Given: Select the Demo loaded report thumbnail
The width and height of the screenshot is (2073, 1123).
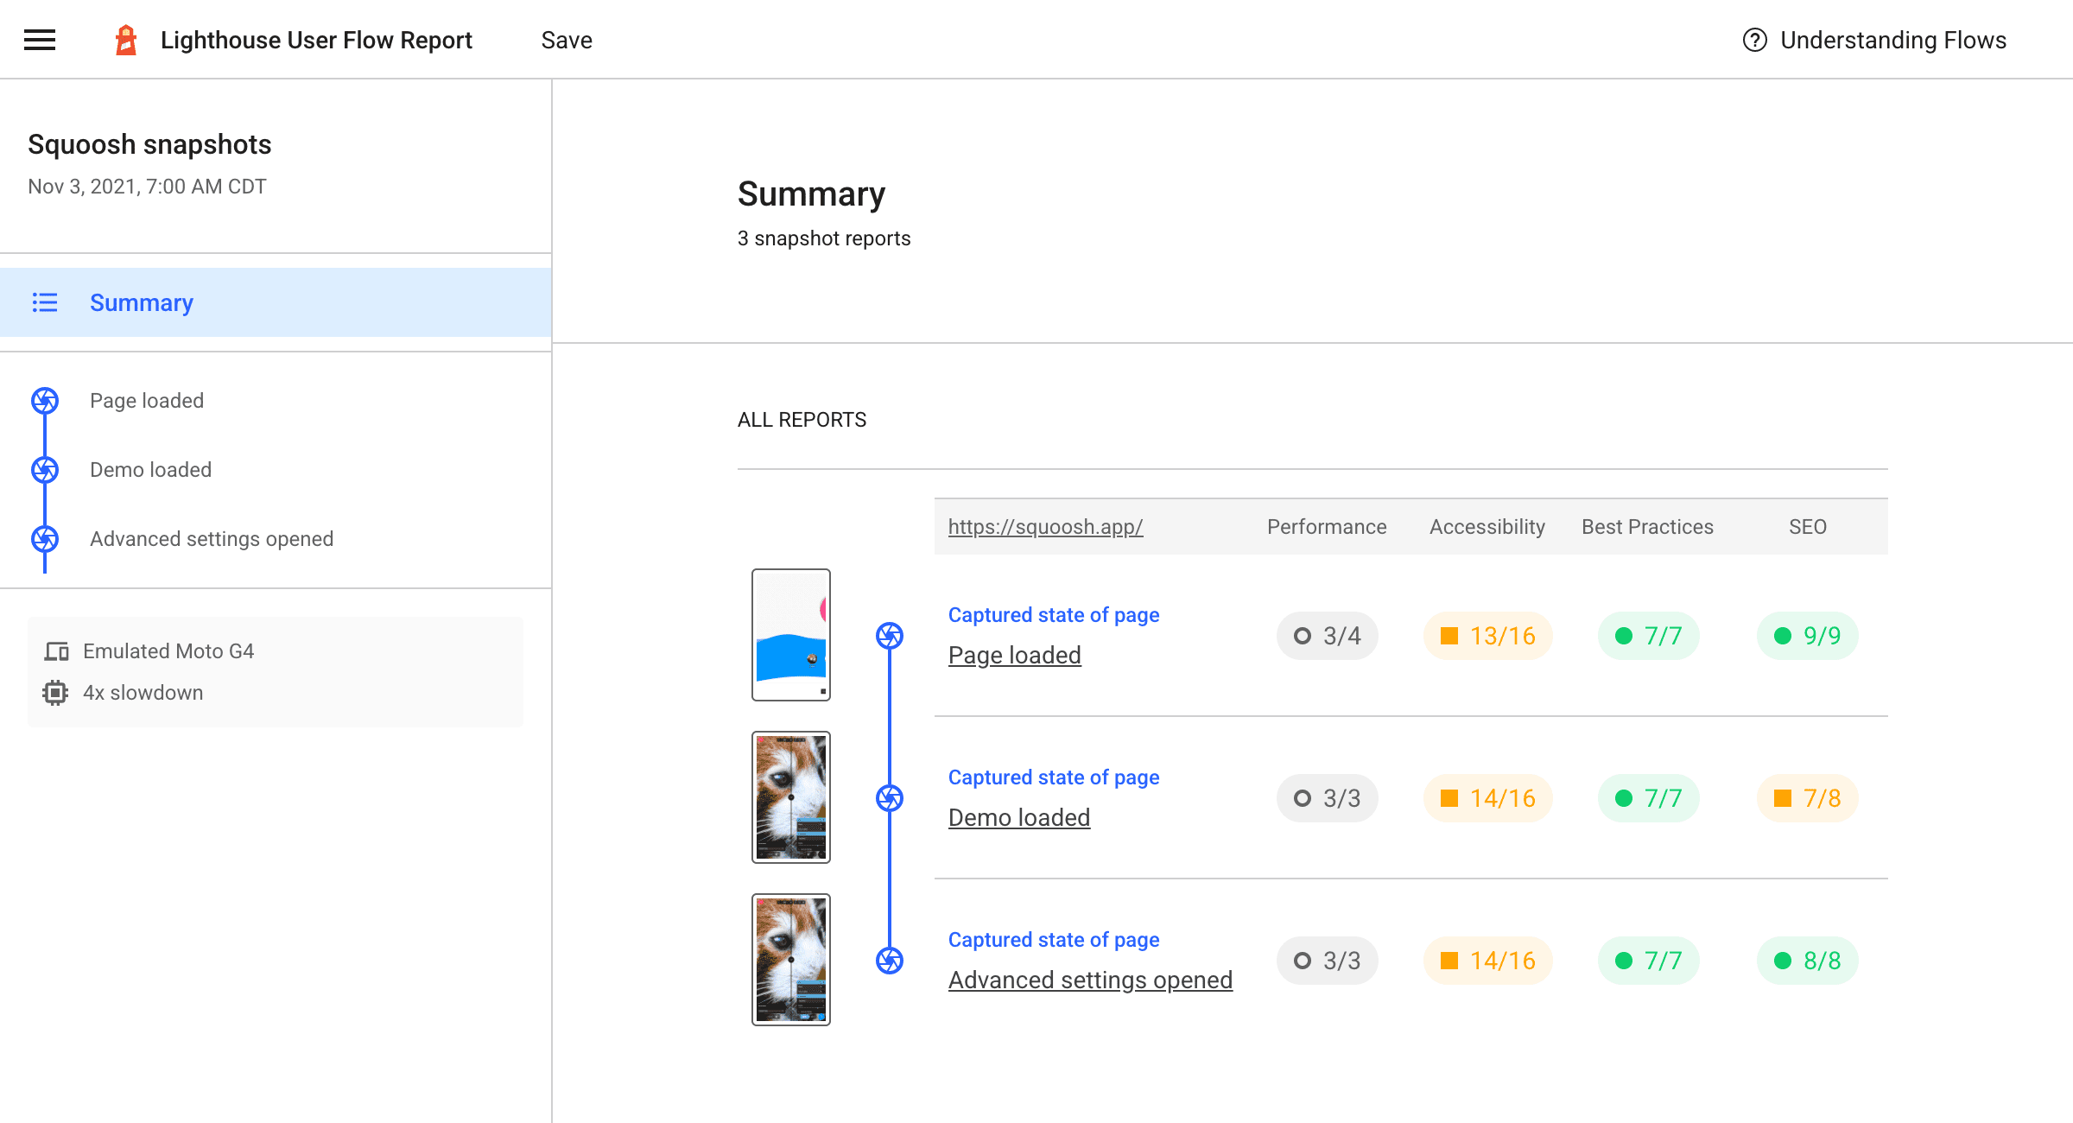Looking at the screenshot, I should point(790,796).
